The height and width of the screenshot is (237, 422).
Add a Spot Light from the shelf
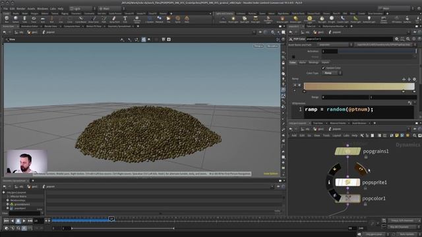(x=245, y=19)
